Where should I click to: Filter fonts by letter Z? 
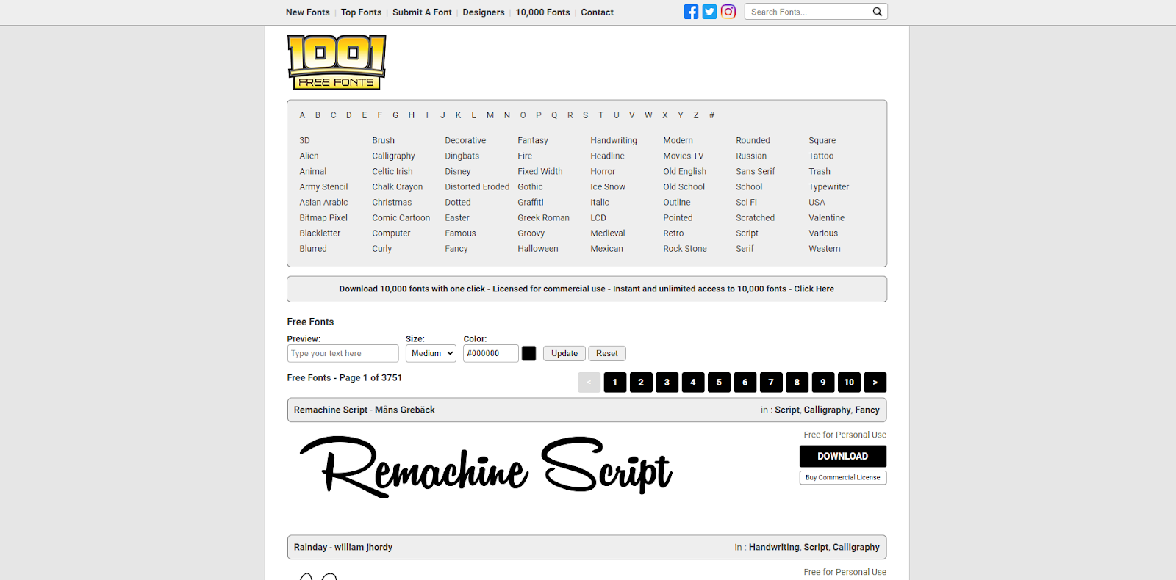click(696, 115)
